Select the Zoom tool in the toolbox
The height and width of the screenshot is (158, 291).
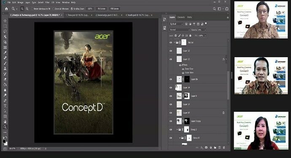coord(5,127)
